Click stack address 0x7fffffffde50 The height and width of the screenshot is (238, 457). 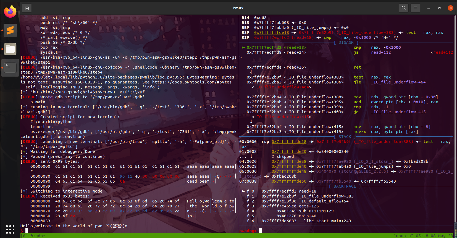click(x=289, y=181)
